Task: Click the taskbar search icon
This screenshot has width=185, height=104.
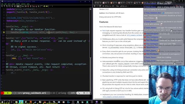Action: click(7, 102)
